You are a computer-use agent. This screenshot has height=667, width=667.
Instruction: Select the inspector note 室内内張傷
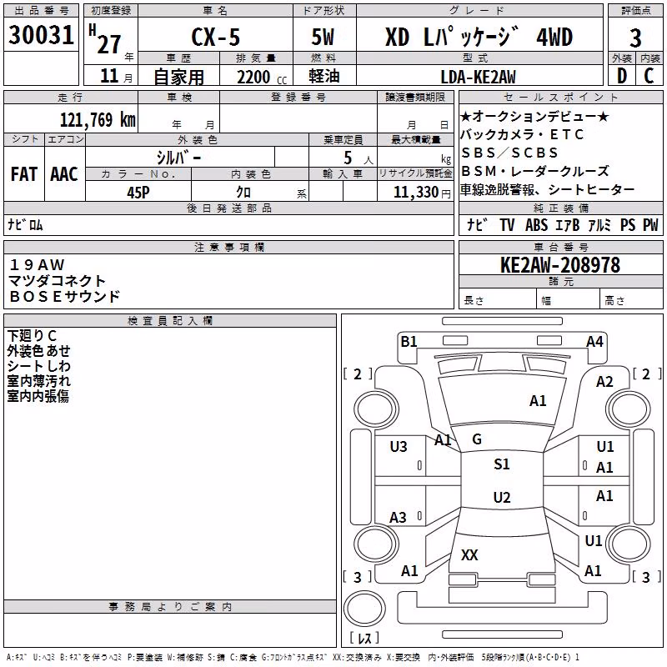[38, 396]
